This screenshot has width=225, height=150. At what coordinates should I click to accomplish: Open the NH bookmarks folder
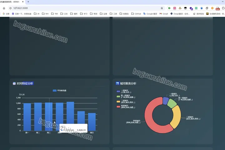[45, 14]
